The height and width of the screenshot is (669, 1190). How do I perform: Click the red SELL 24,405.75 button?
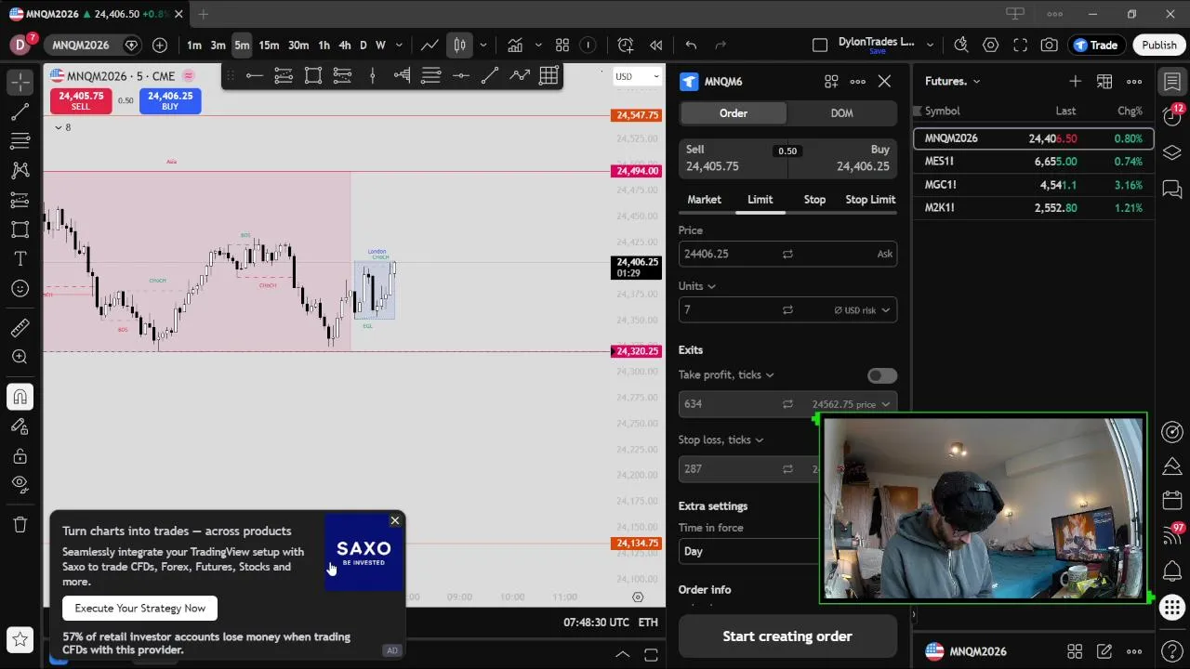pyautogui.click(x=81, y=100)
